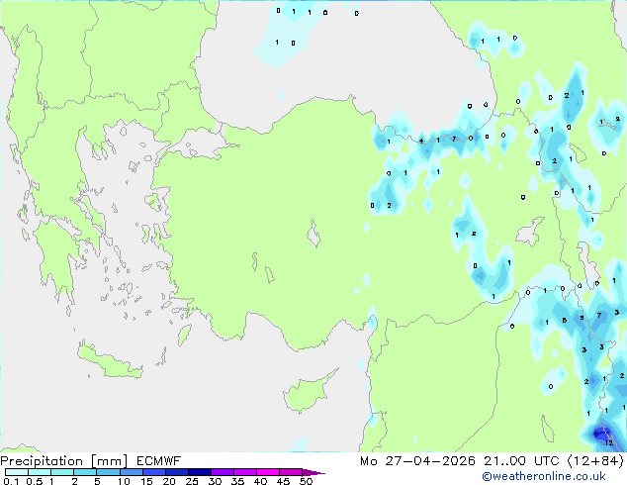627x485 pixels.
Task: Click the "(12+84)" forecast offset text
Action: pos(595,461)
